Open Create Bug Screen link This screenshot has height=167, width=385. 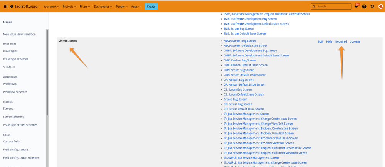click(235, 99)
